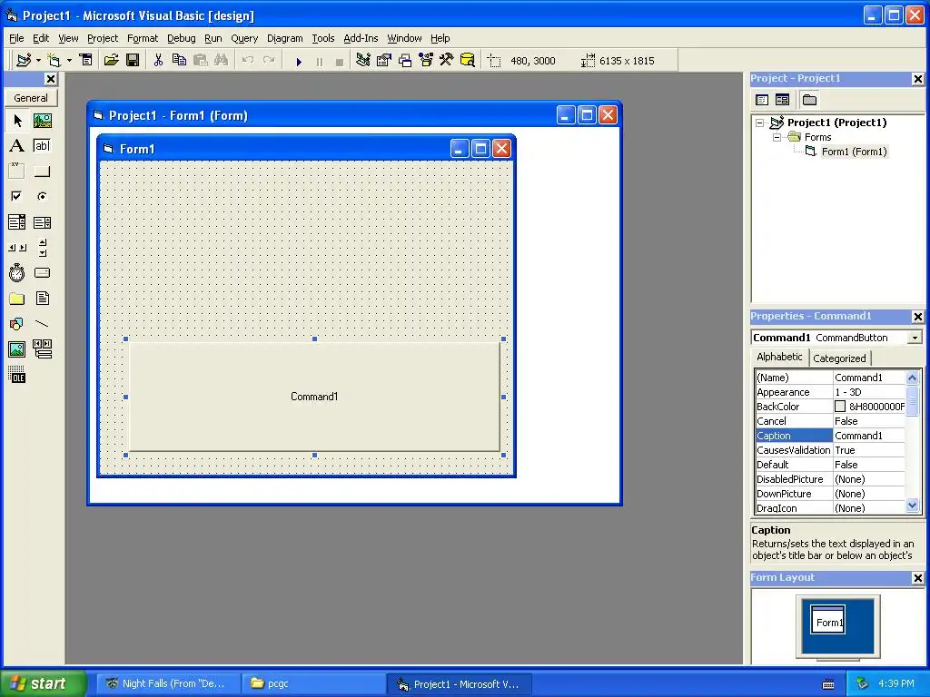Select the Timer stopwatch control

pyautogui.click(x=17, y=272)
